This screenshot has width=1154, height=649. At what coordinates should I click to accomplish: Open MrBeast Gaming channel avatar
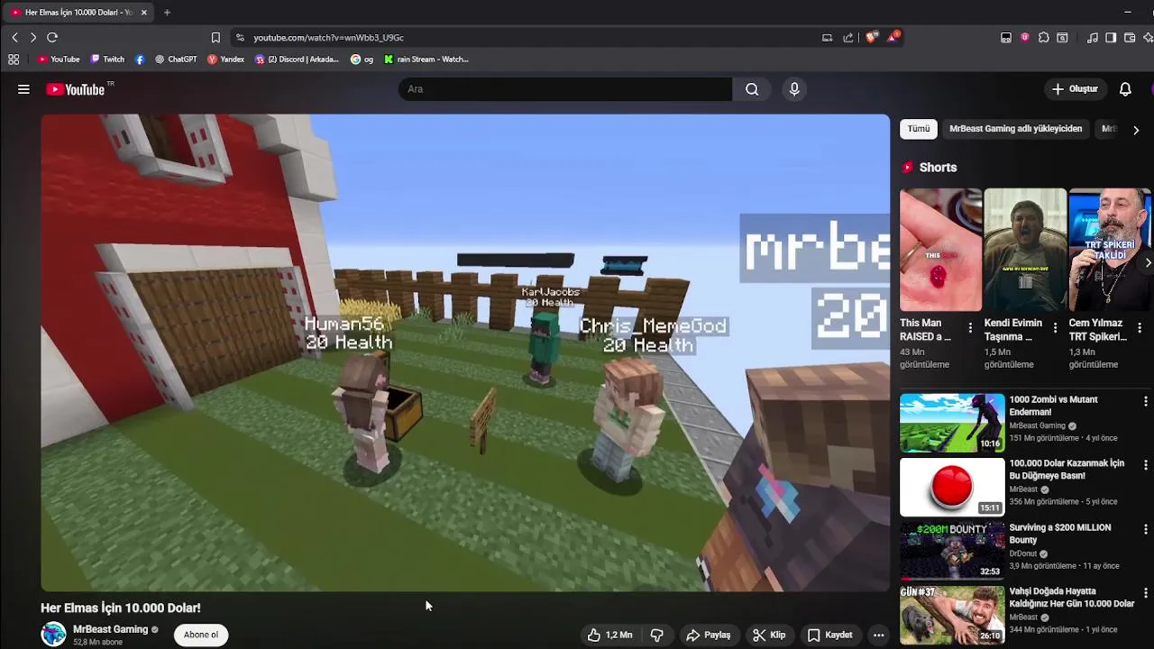coord(53,634)
